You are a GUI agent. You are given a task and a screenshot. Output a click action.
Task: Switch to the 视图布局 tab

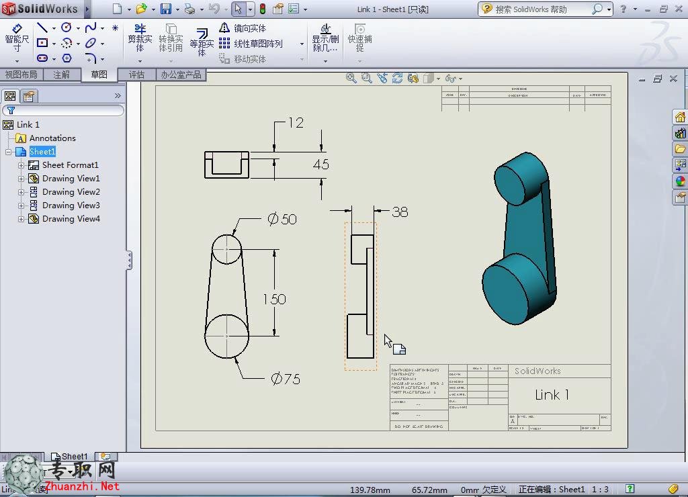point(21,75)
